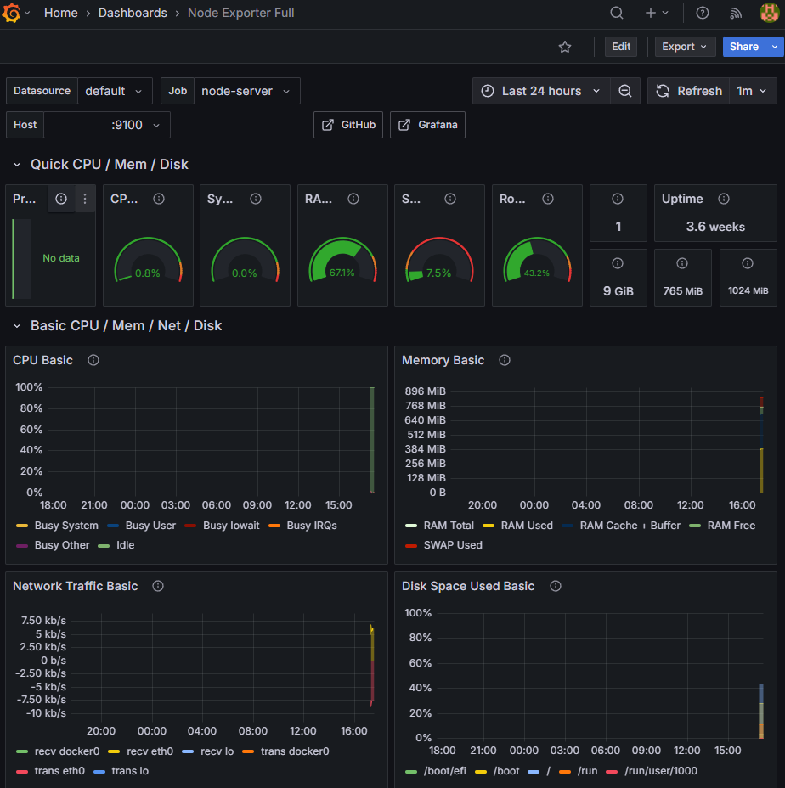Click info icon next to Uptime

coord(724,199)
